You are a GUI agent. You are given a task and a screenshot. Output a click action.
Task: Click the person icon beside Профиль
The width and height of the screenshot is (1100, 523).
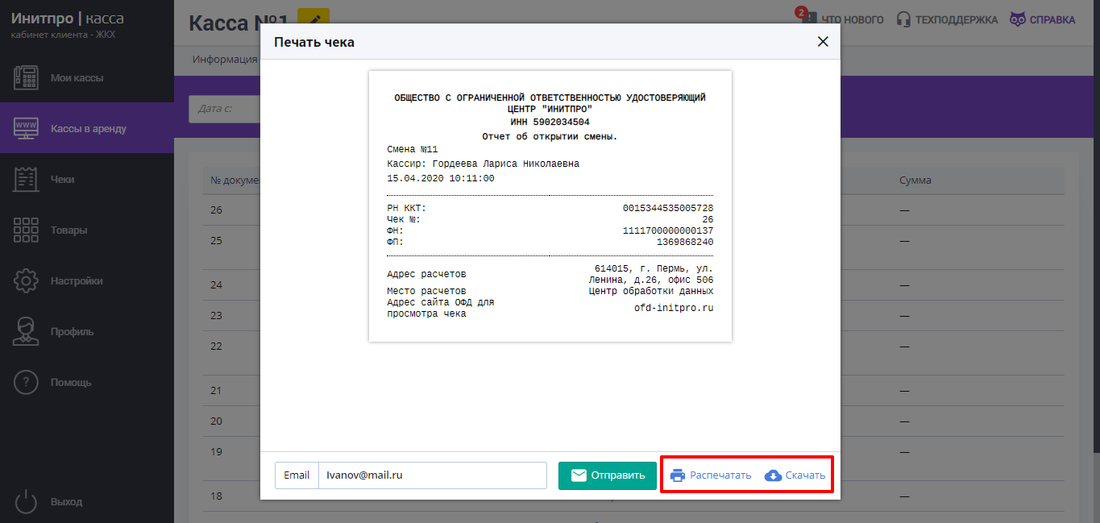click(x=27, y=331)
